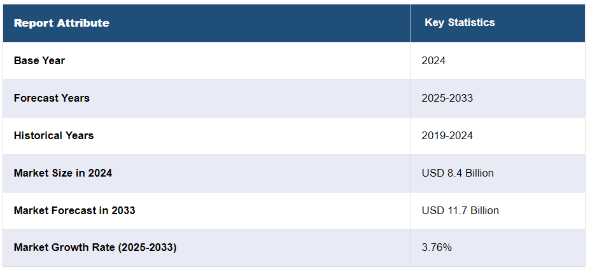
Task: Click the 3.76% growth rate value
Action: click(437, 247)
